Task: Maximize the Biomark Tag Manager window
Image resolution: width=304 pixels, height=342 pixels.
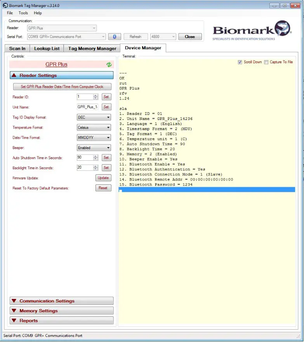Action: [x=285, y=5]
